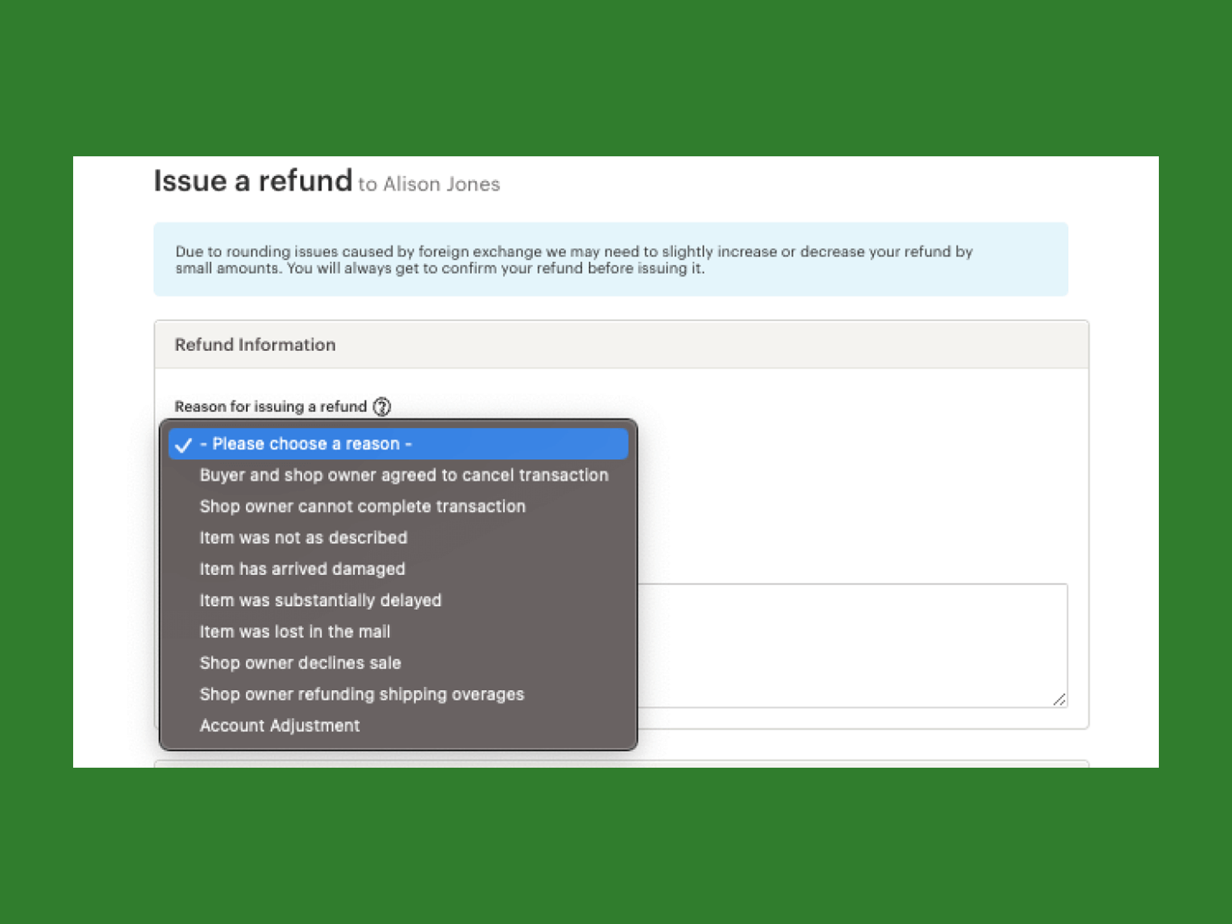Select 'Shop owner cannot complete transaction' reason
The height and width of the screenshot is (924, 1232).
point(362,507)
